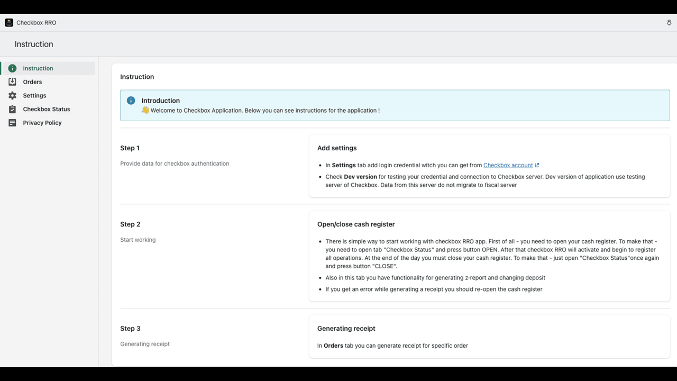Click the external link icon after Checkbox account
The height and width of the screenshot is (381, 677).
click(537, 166)
